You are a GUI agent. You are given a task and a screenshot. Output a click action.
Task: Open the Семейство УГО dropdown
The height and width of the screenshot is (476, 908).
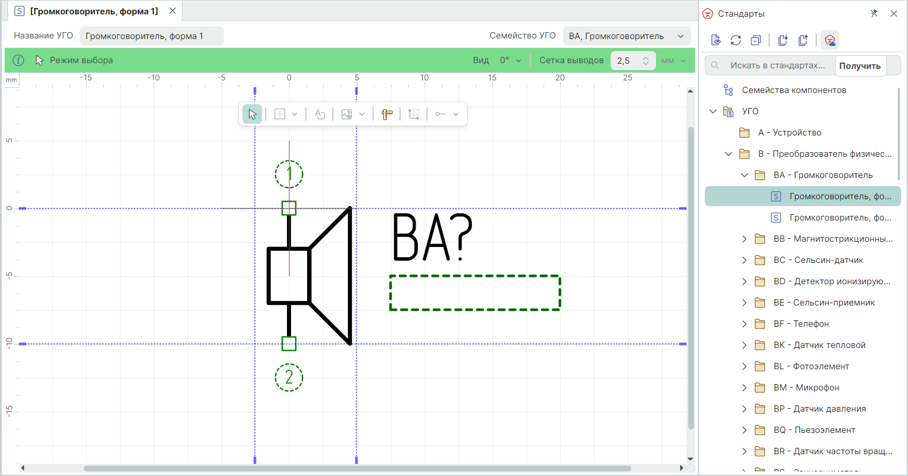(626, 36)
